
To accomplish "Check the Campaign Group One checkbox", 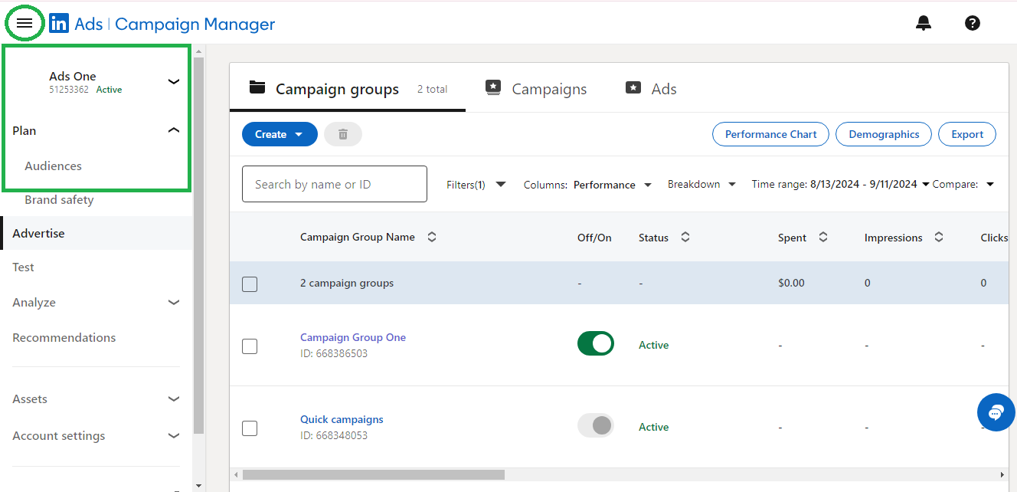I will 250,346.
